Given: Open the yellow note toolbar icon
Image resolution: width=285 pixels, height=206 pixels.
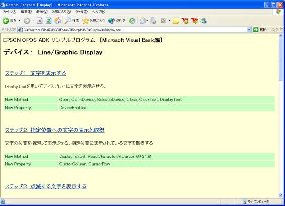Looking at the screenshot, I should tap(176, 21).
